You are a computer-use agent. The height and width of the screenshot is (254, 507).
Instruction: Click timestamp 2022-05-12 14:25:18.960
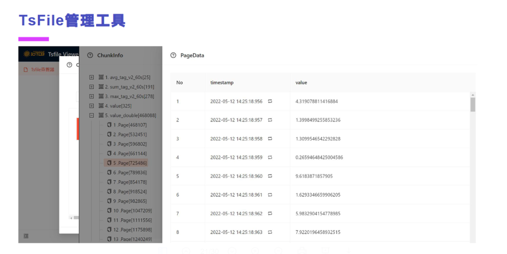236,176
